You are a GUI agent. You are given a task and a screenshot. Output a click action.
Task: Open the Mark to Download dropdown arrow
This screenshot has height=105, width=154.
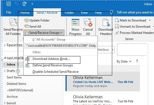tap(150, 20)
